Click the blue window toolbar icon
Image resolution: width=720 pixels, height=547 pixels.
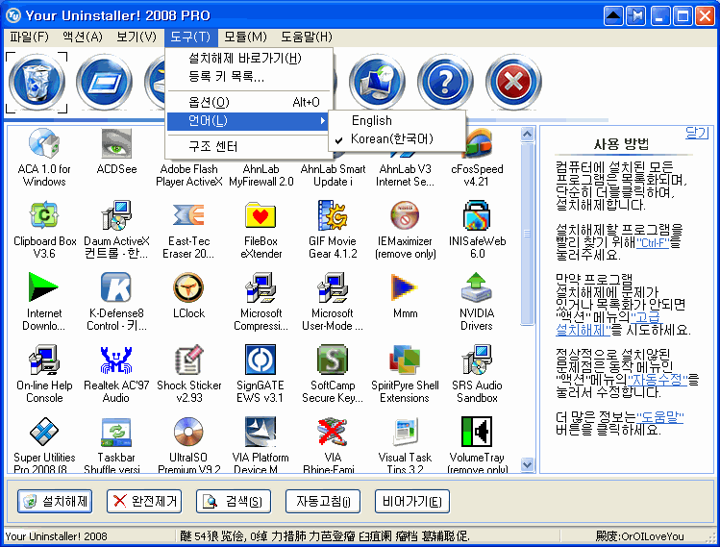(x=104, y=83)
